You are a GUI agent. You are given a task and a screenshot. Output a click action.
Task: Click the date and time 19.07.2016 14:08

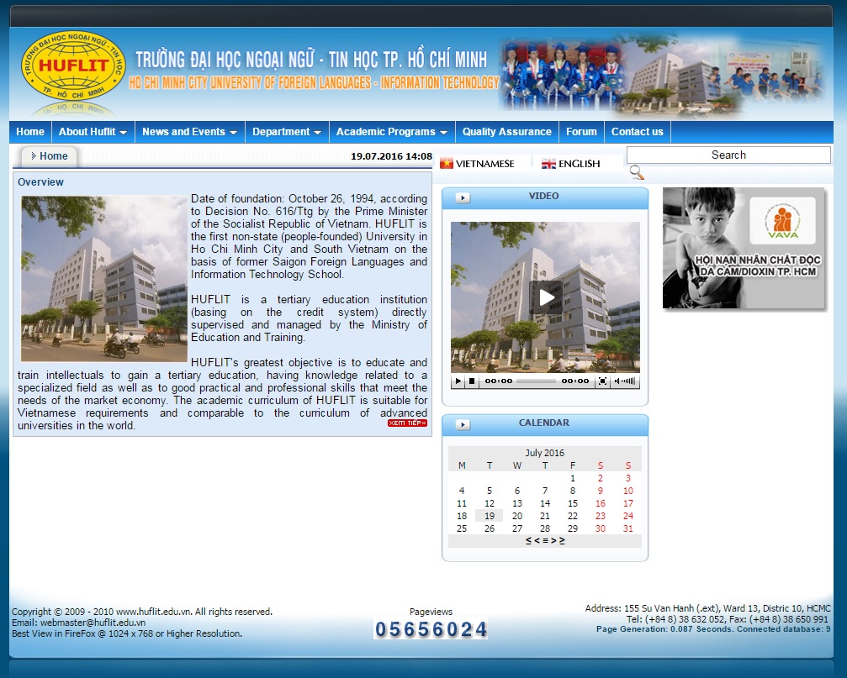[x=391, y=156]
